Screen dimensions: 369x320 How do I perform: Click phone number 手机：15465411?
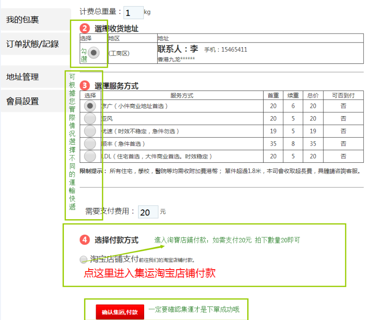click(226, 49)
